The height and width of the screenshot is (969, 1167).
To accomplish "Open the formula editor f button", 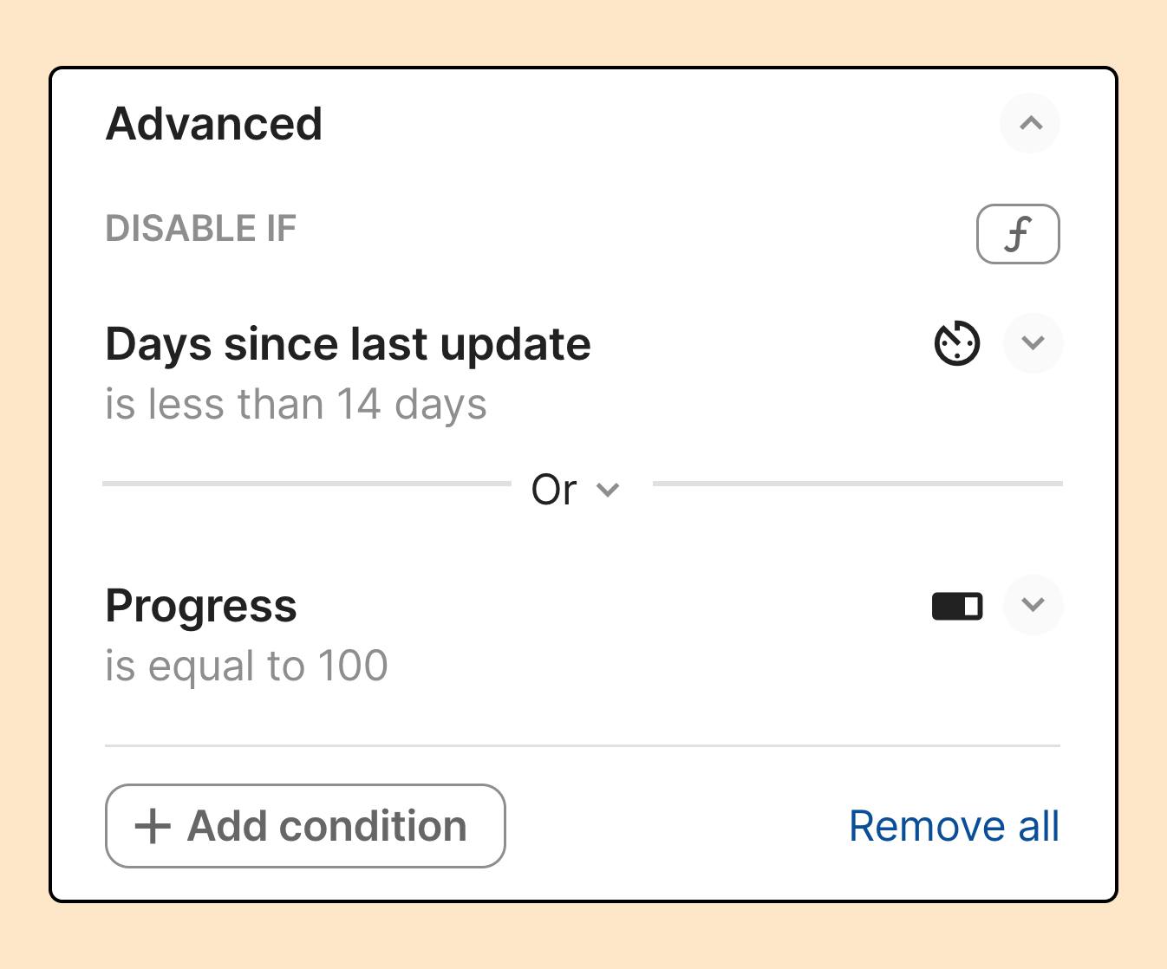I will pyautogui.click(x=1018, y=234).
